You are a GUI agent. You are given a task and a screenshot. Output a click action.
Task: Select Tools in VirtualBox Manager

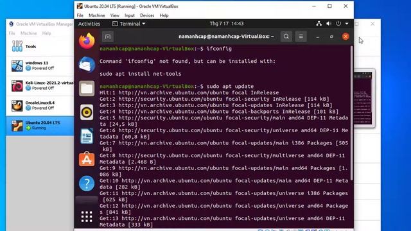click(x=40, y=46)
